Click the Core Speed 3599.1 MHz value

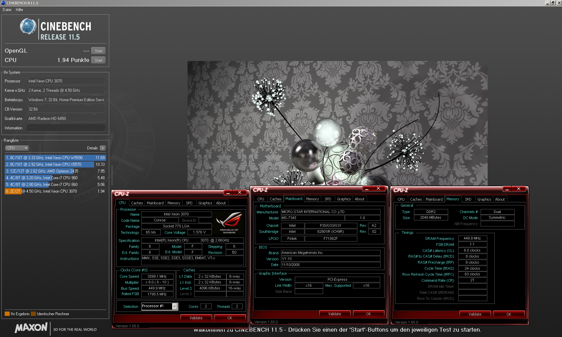(x=157, y=276)
